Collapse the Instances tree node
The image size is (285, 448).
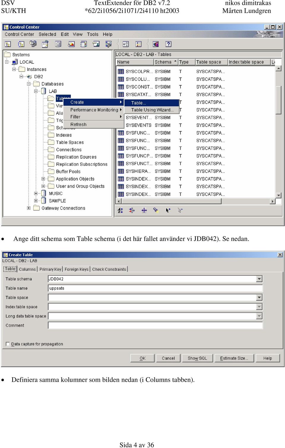[14, 69]
